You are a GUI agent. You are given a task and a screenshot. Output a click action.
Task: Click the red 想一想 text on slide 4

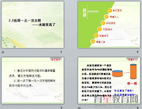coord(132,83)
